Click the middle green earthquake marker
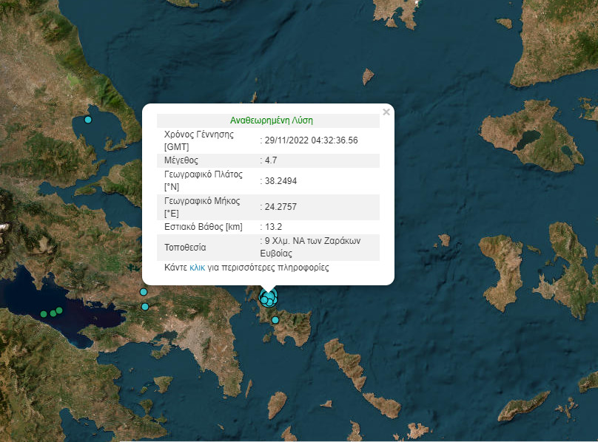Viewport: 598px width, 442px height. [x=53, y=313]
